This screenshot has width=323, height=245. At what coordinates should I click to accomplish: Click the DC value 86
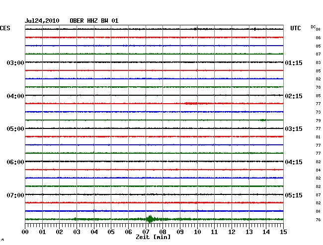coord(318,38)
